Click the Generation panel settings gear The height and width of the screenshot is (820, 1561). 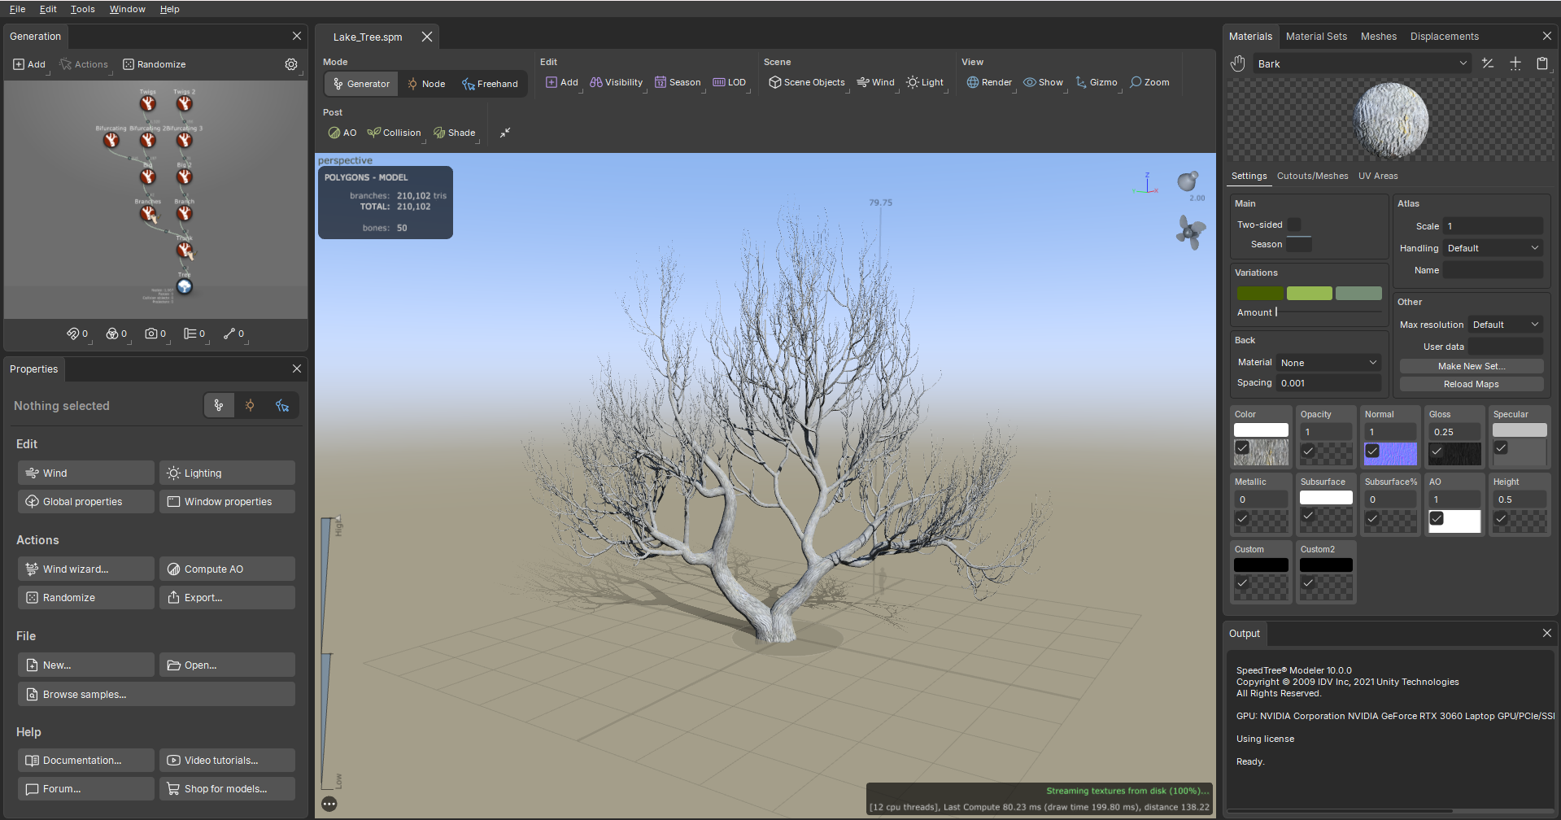291,64
